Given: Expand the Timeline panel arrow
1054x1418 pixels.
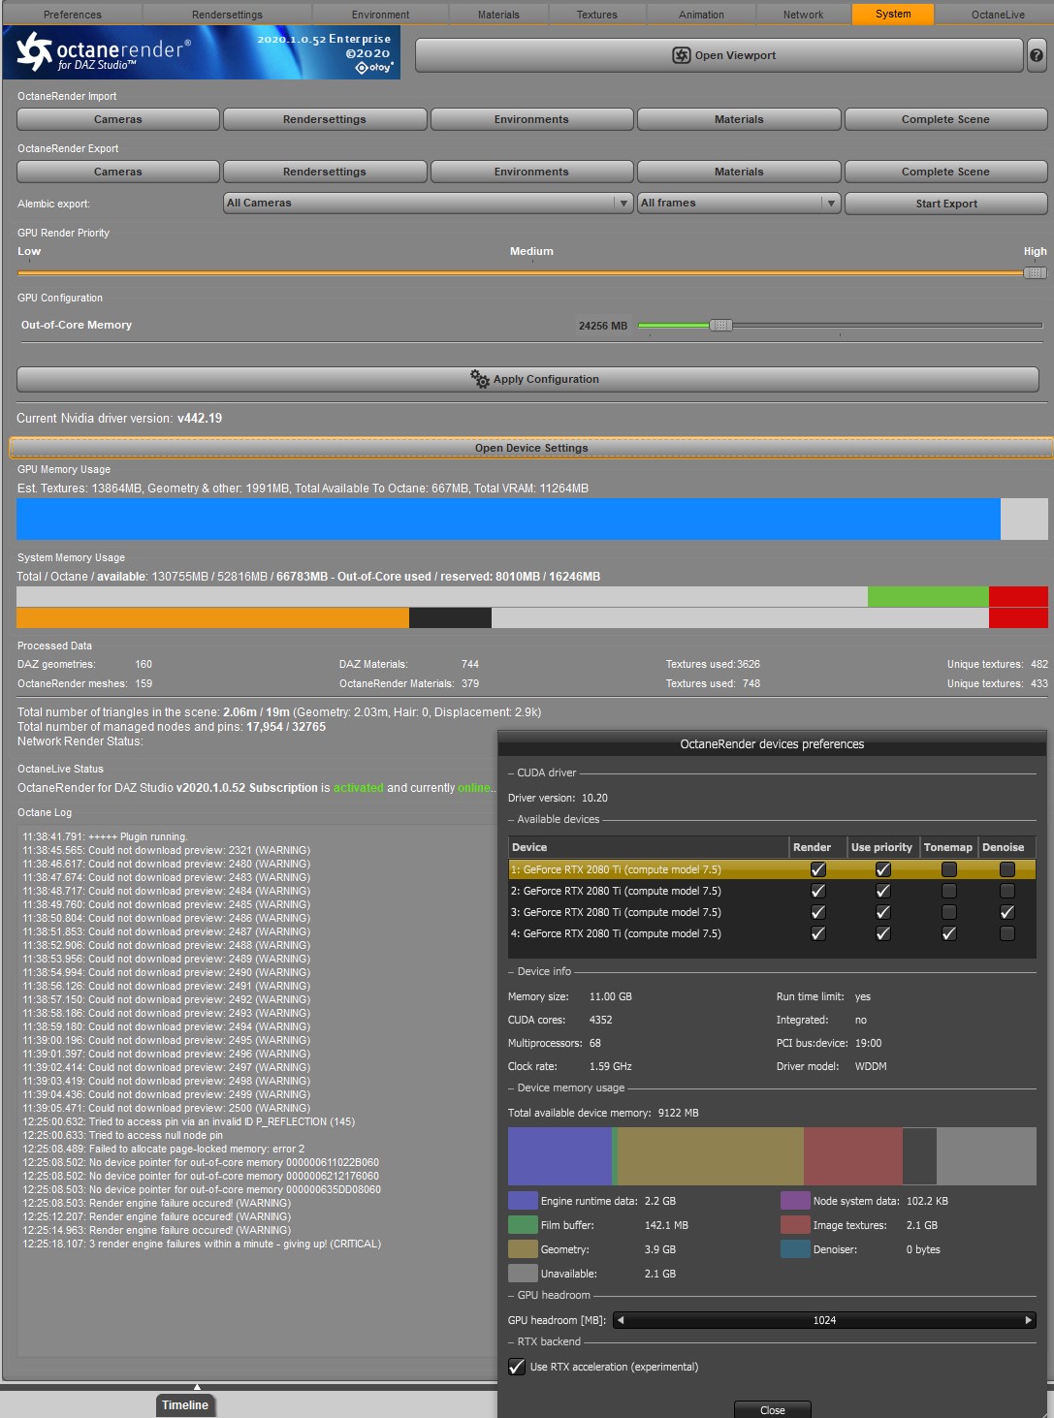Looking at the screenshot, I should [197, 1387].
